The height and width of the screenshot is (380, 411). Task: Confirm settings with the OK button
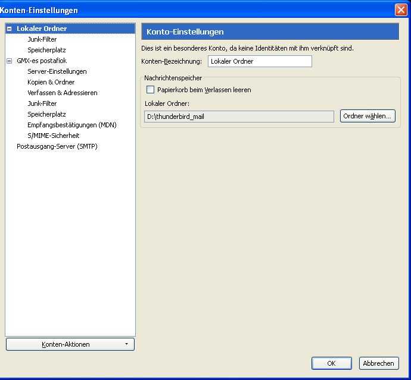(x=331, y=363)
